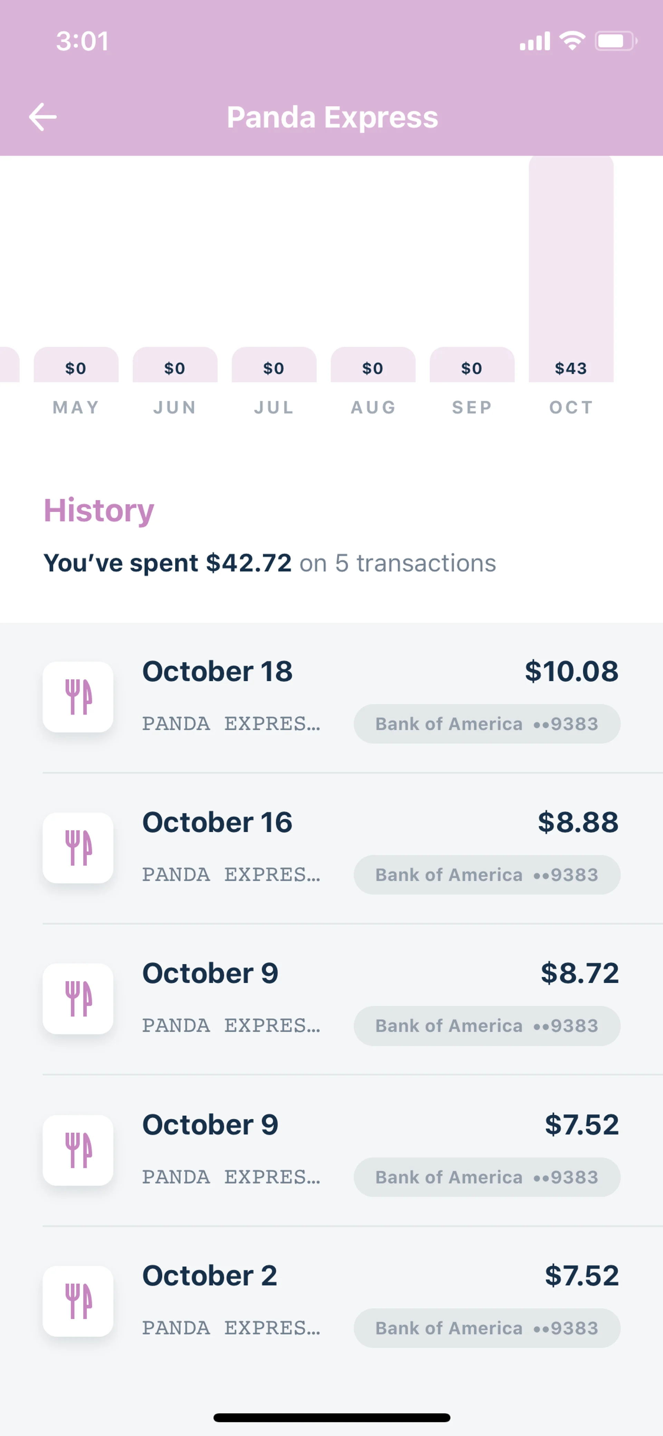The image size is (663, 1436).
Task: Tap the home indicator bar
Action: 331,1417
